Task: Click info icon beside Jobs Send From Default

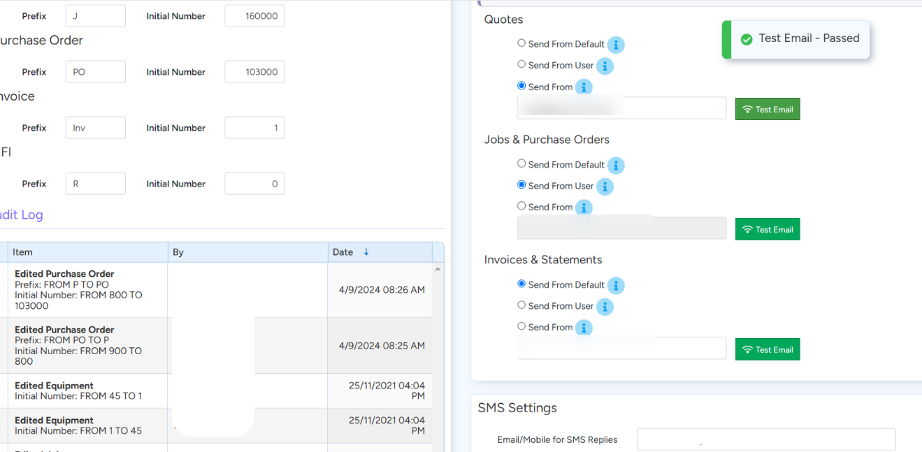Action: [x=615, y=166]
